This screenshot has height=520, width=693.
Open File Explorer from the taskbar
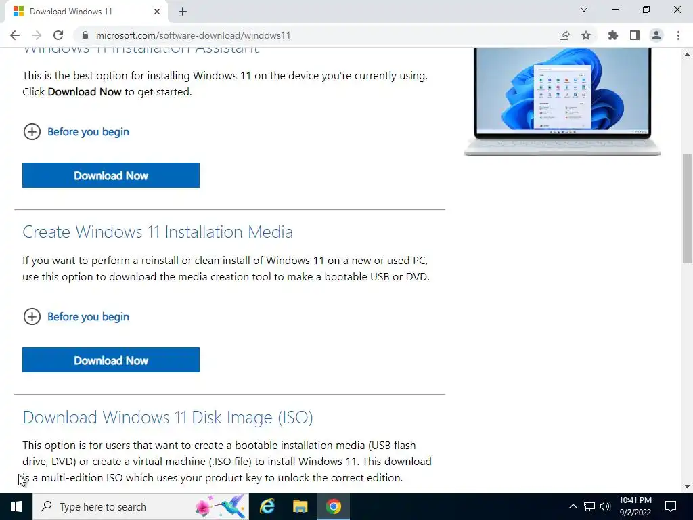(x=300, y=506)
